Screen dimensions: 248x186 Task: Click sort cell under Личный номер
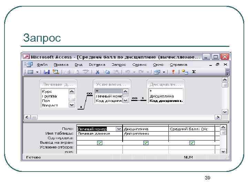(x=100, y=138)
